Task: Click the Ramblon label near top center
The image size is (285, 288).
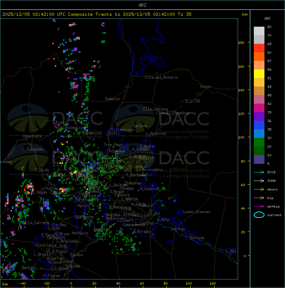Action: 112,99
